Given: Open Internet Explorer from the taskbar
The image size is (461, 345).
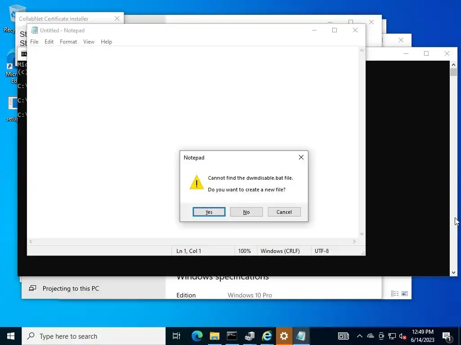Looking at the screenshot, I should click(267, 336).
